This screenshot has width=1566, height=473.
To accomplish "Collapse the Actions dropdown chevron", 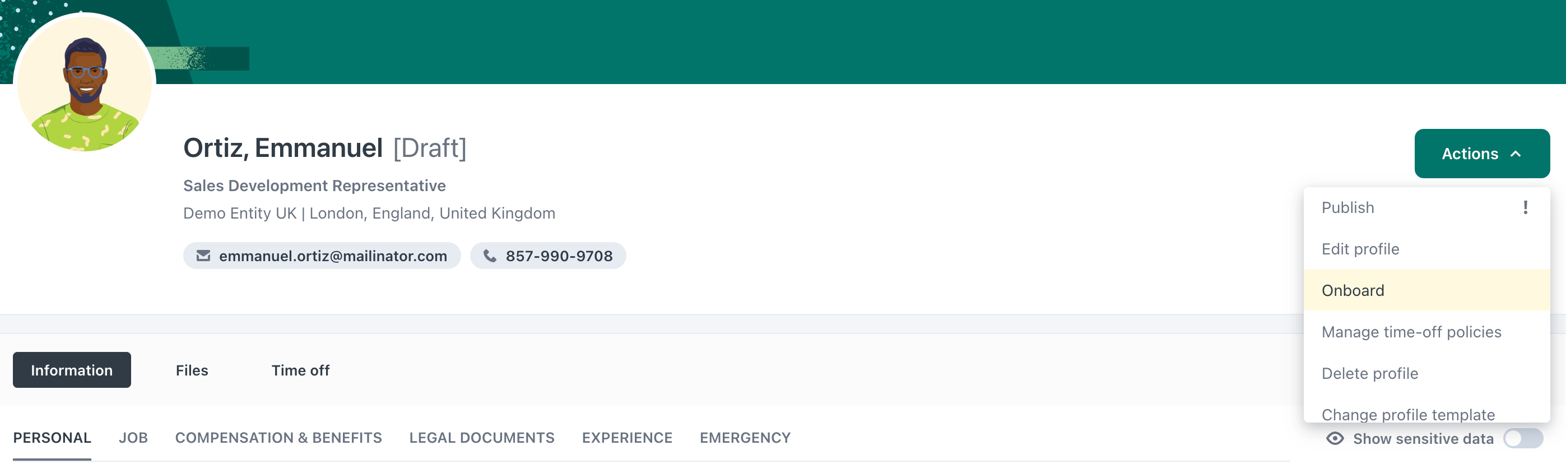I will pyautogui.click(x=1516, y=154).
